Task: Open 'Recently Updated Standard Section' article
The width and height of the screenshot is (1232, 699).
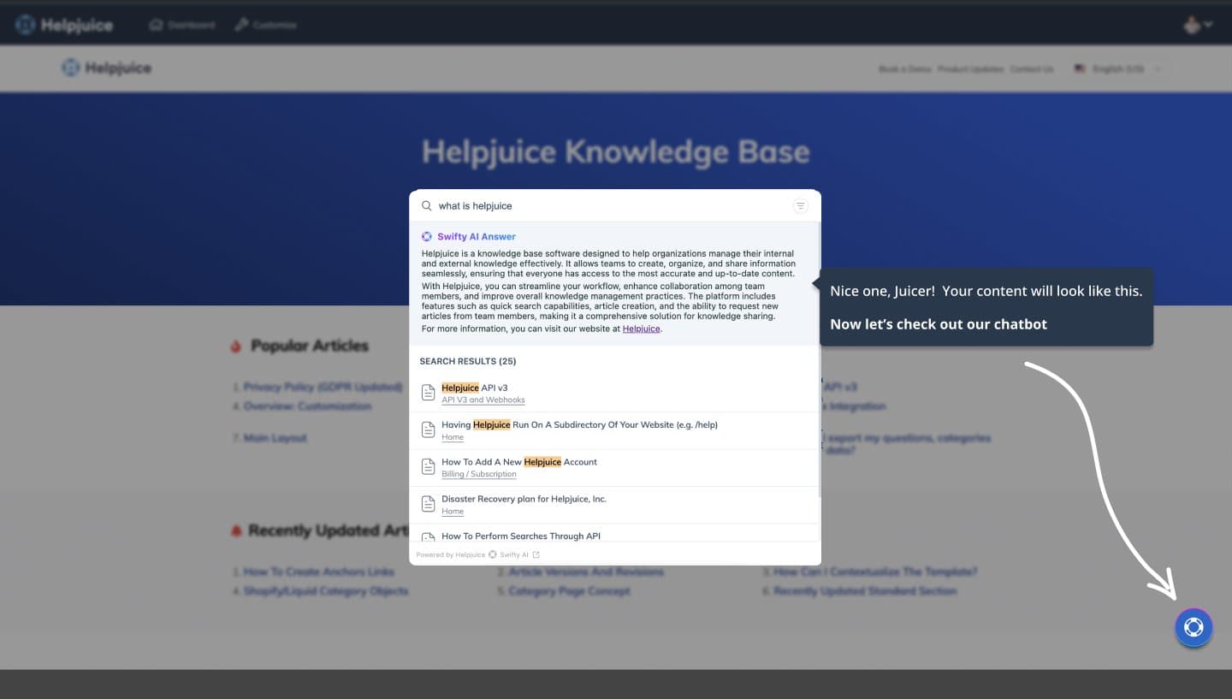Action: 865,591
